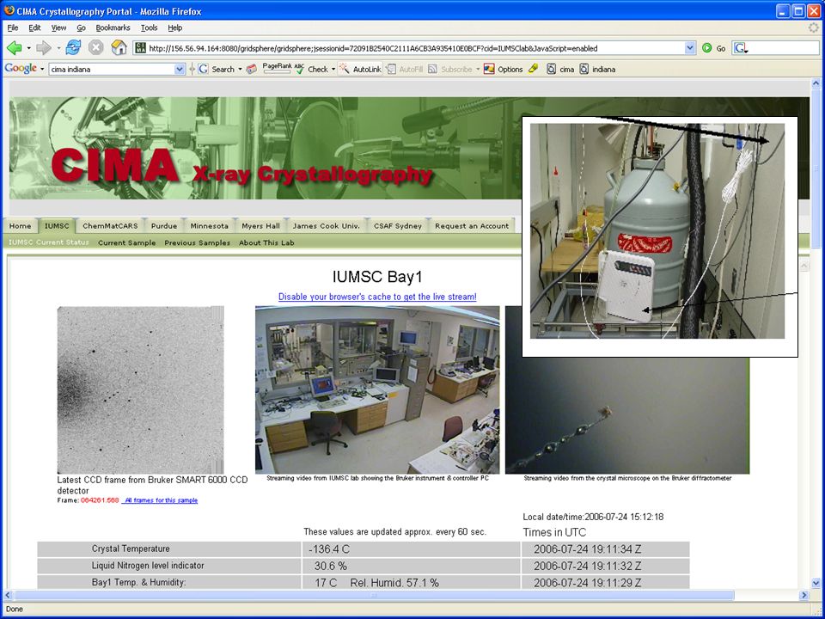Click the Back navigation arrow

click(14, 48)
